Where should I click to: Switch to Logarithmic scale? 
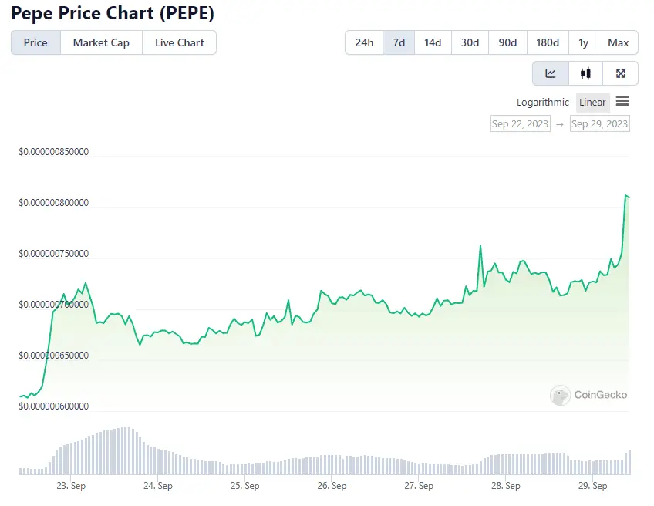click(x=542, y=102)
